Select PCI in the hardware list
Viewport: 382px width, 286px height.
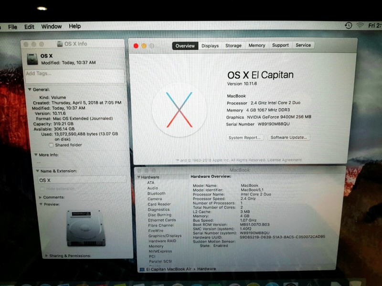coord(152,256)
